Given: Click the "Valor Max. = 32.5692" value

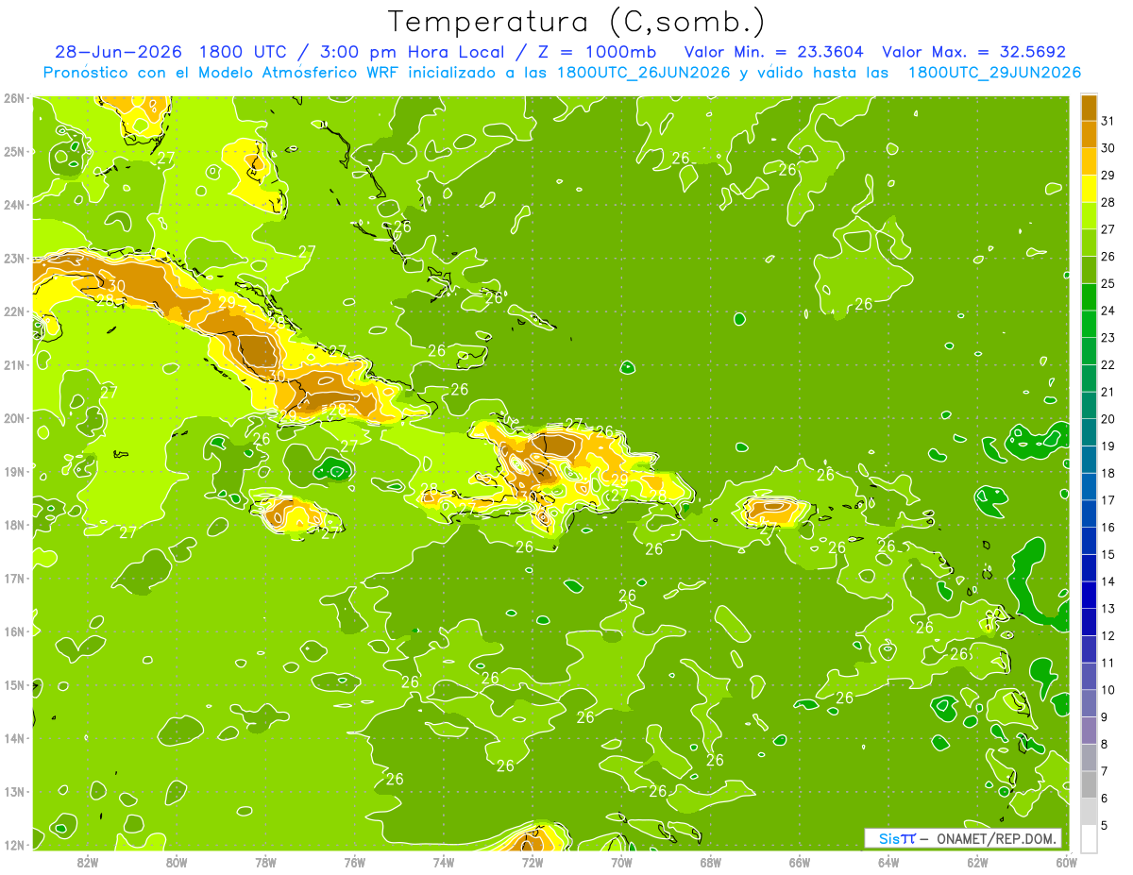Looking at the screenshot, I should (x=973, y=52).
